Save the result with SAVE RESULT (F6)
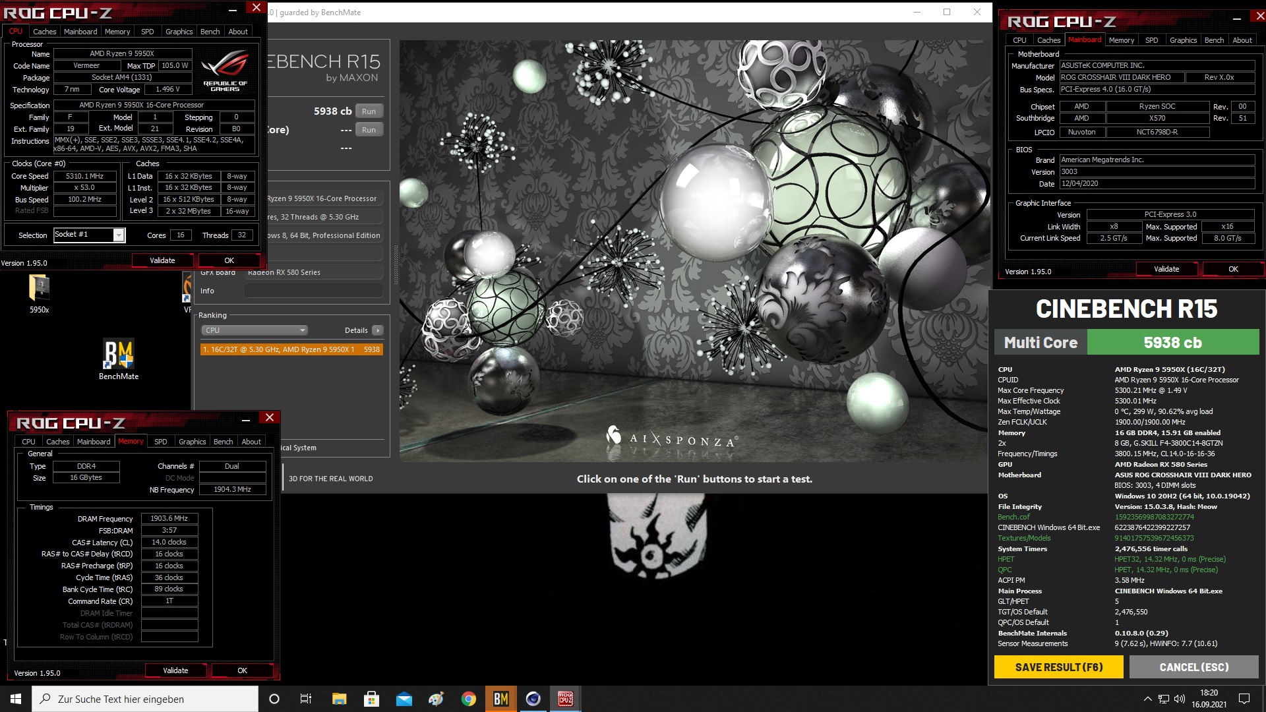Image resolution: width=1266 pixels, height=712 pixels. pyautogui.click(x=1059, y=667)
